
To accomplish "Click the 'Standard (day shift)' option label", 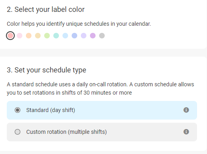I will (x=51, y=110).
